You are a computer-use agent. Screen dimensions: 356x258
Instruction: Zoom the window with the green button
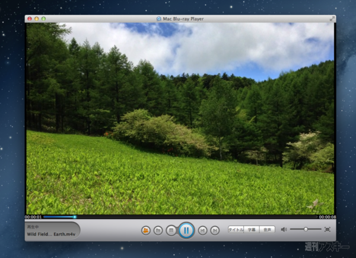(43, 18)
